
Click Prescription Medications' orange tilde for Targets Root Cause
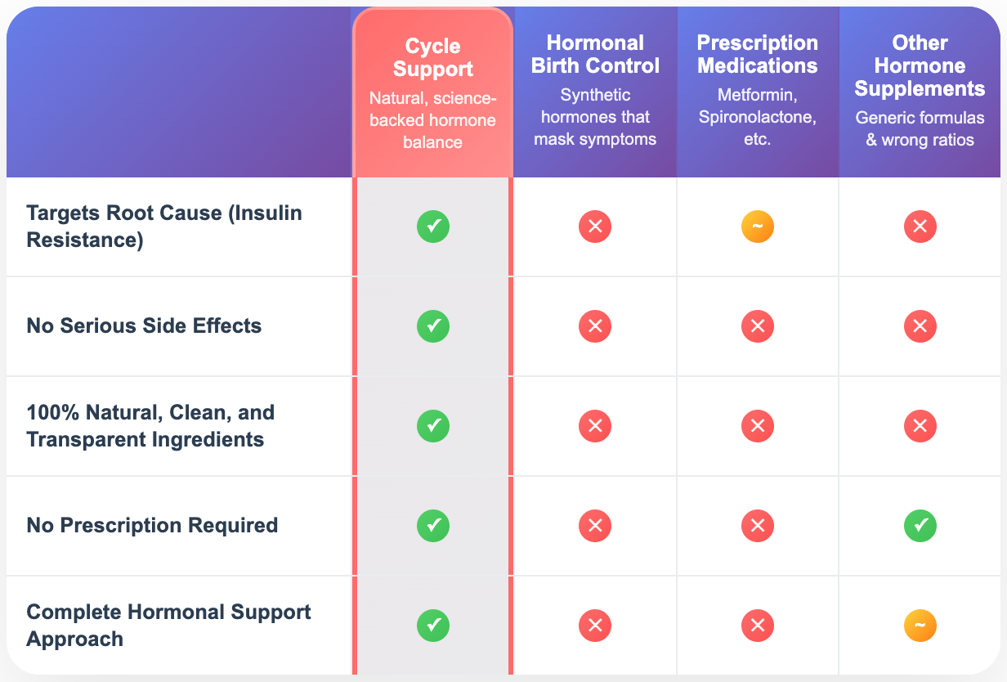757,227
